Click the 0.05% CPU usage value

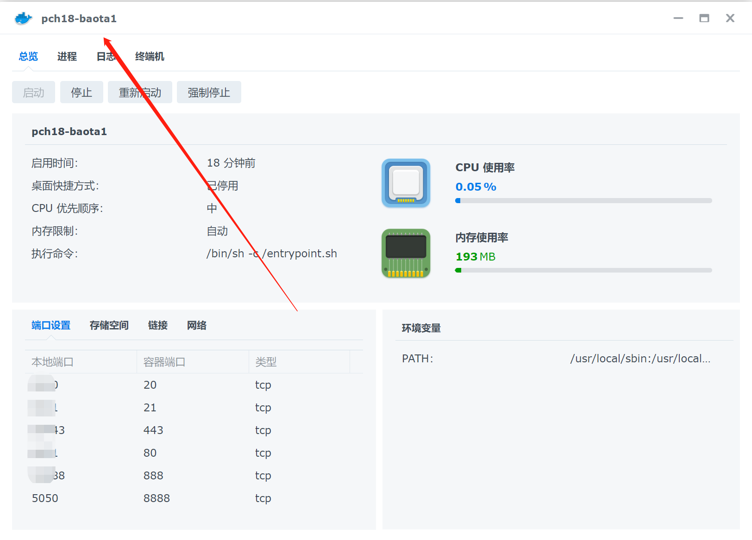(x=475, y=187)
